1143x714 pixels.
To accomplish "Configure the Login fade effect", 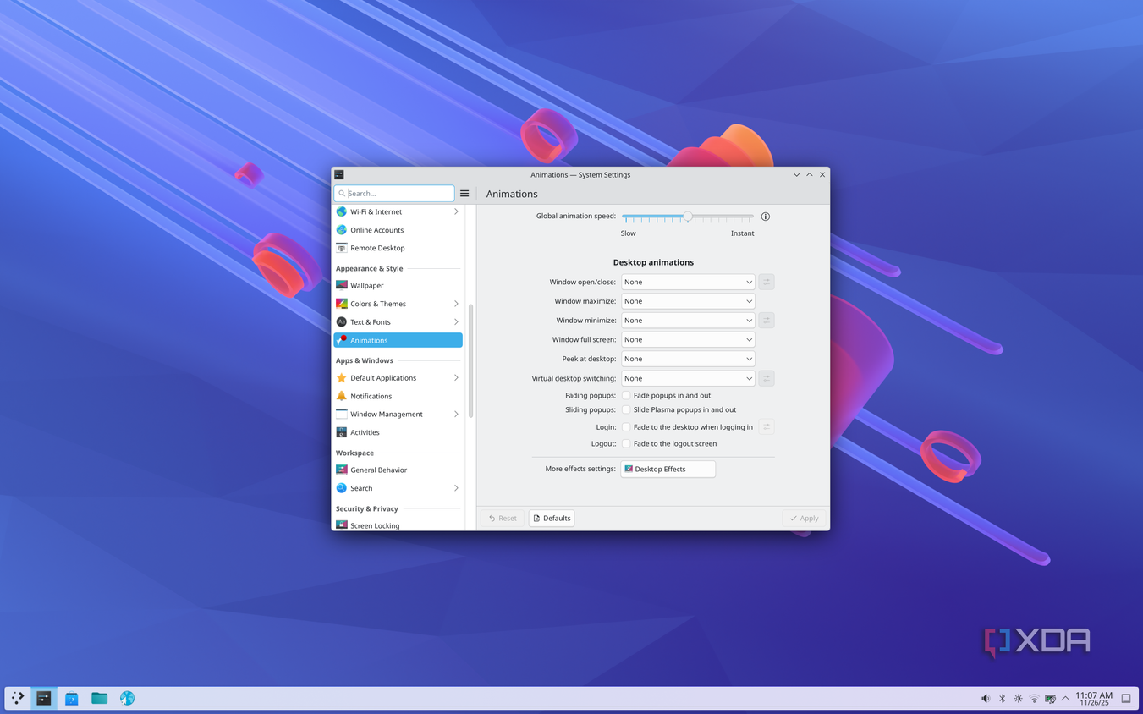I will (767, 427).
